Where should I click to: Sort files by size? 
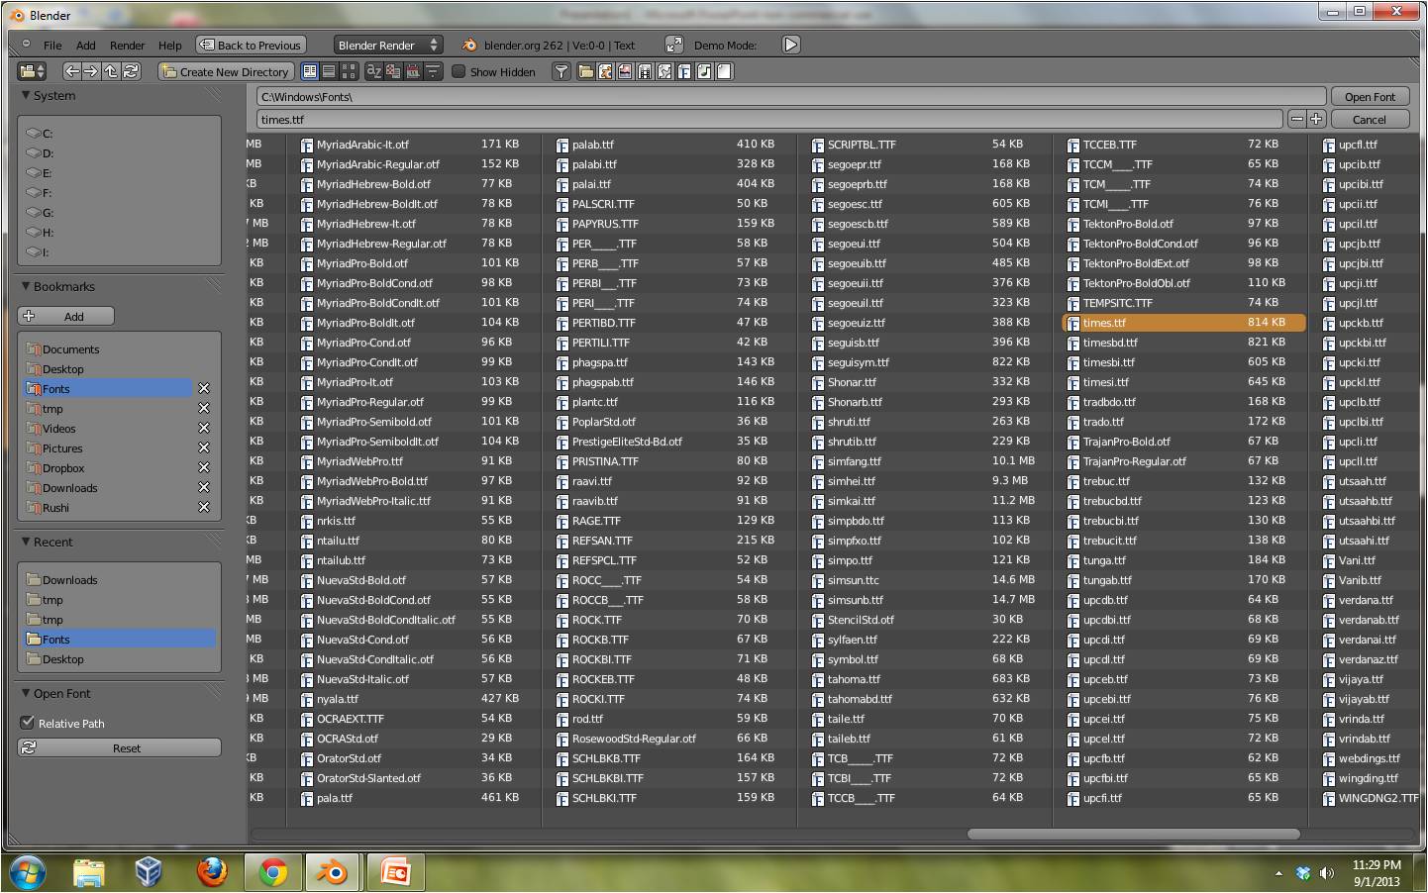point(433,71)
